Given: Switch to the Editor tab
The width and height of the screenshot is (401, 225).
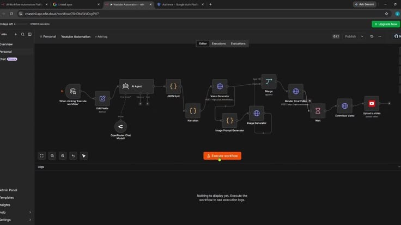Looking at the screenshot, I should point(203,43).
